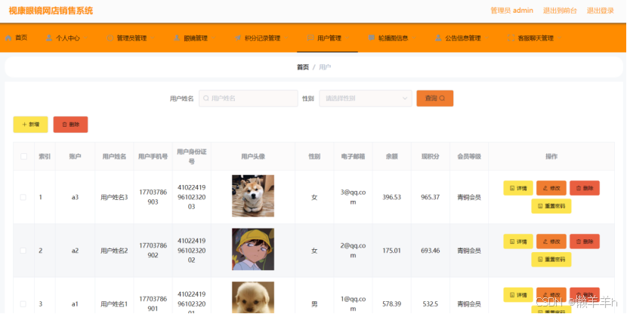This screenshot has height=314, width=627.
Task: Expand the 公告信息管理 menu arrow
Action: [486, 38]
